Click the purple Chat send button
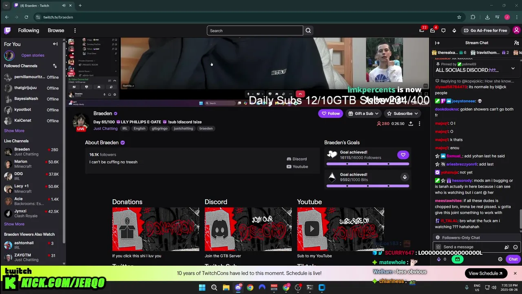 (513, 259)
